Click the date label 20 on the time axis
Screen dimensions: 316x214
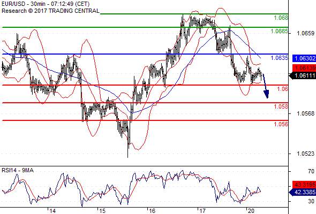pos(251,211)
